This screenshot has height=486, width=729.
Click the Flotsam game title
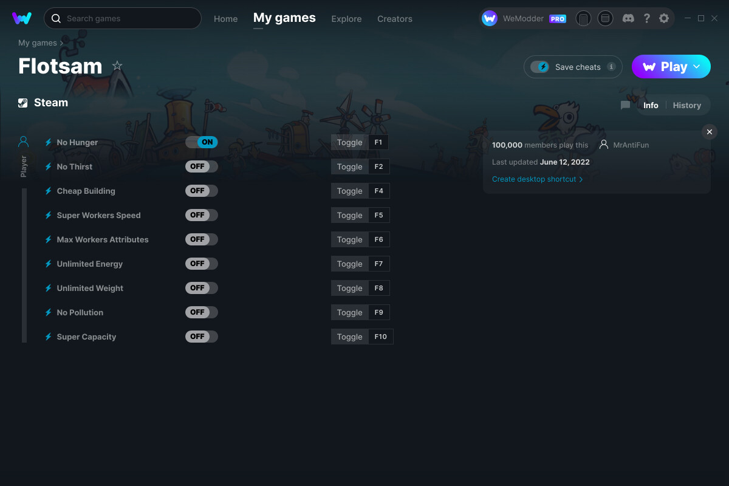tap(60, 66)
